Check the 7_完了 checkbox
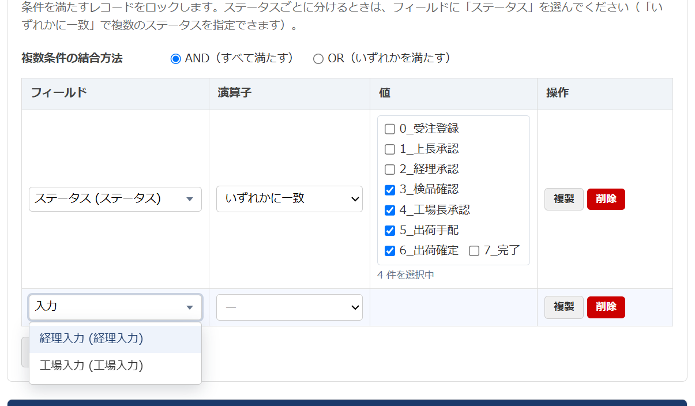The height and width of the screenshot is (406, 695). pyautogui.click(x=474, y=251)
